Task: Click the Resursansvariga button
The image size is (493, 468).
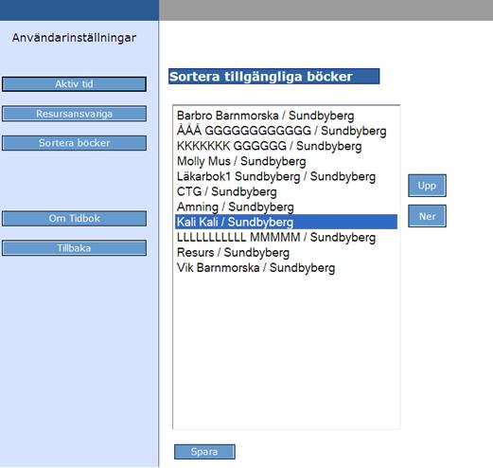Action: pyautogui.click(x=74, y=114)
